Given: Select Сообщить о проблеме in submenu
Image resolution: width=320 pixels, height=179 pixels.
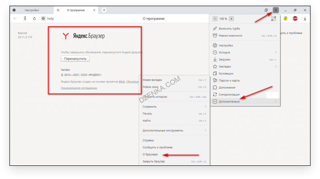Looking at the screenshot, I should pos(174,147).
